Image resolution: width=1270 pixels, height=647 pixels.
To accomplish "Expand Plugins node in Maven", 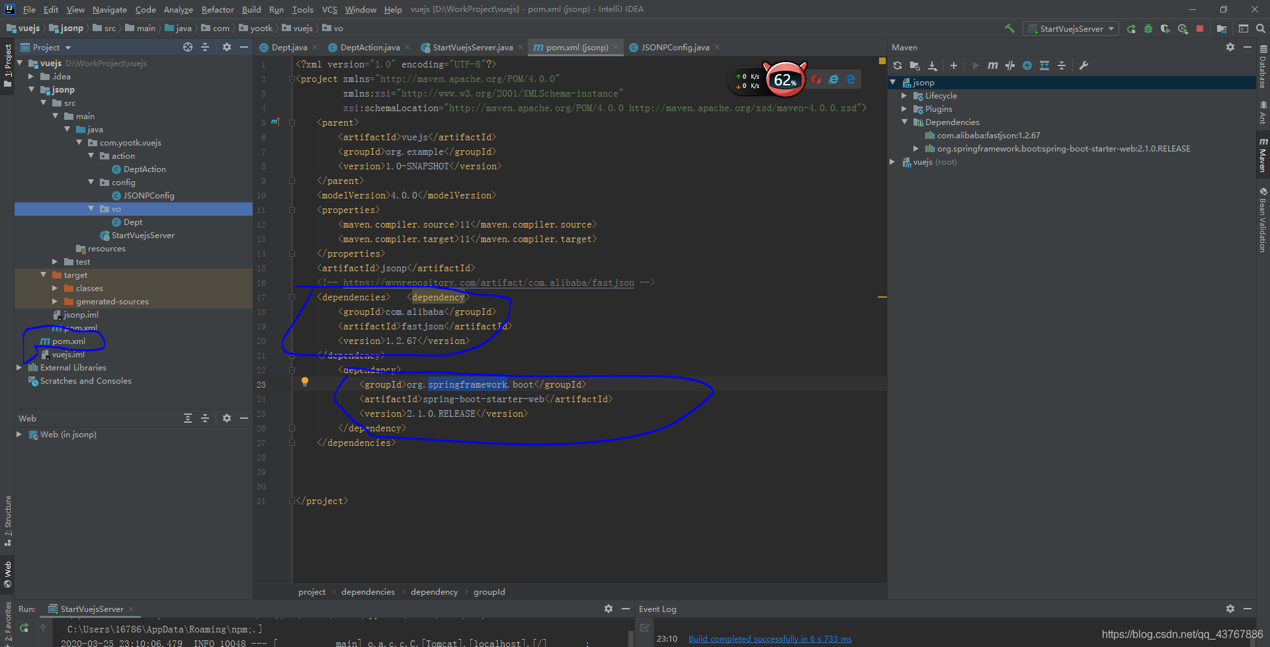I will click(x=904, y=109).
